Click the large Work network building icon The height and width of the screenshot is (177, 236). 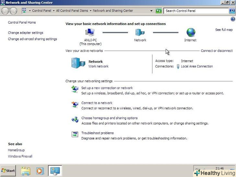[x=78, y=63]
